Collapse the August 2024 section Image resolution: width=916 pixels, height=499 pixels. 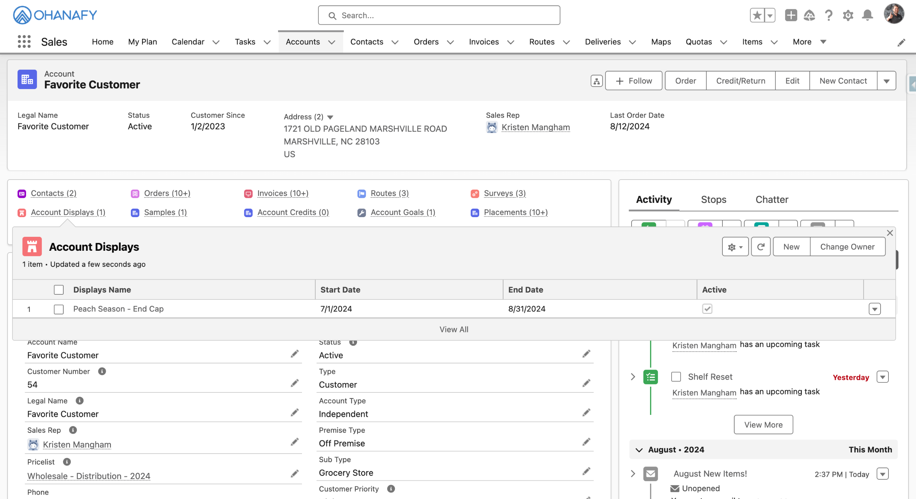coord(639,450)
